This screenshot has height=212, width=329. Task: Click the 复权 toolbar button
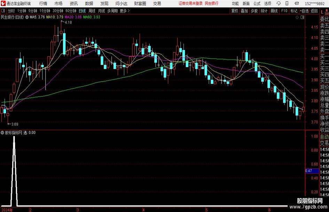click(x=235, y=11)
